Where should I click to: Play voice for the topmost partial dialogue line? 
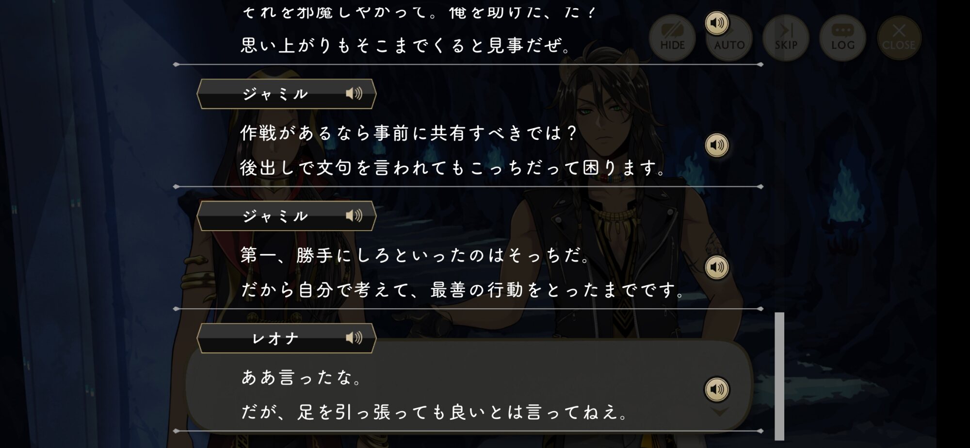[x=717, y=23]
